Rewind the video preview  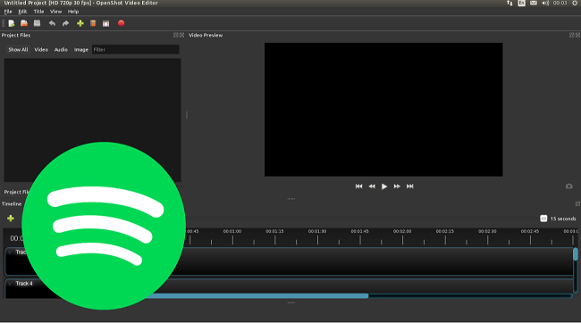point(372,186)
